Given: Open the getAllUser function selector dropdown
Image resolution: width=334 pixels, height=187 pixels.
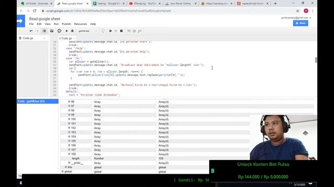Looking at the screenshot, I should click(x=88, y=31).
